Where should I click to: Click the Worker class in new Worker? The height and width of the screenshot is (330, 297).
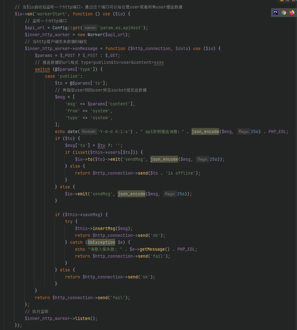(x=95, y=35)
